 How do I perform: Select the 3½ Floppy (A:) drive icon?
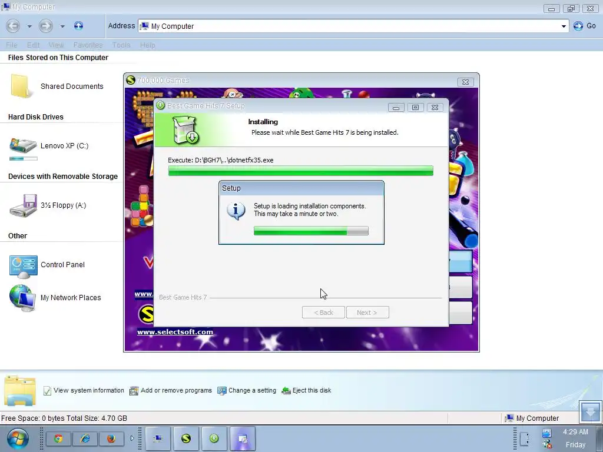pyautogui.click(x=23, y=205)
